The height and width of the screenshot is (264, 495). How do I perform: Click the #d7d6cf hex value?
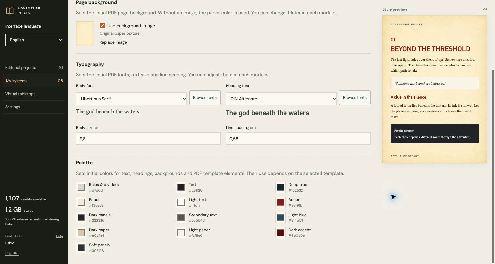[x=96, y=190]
